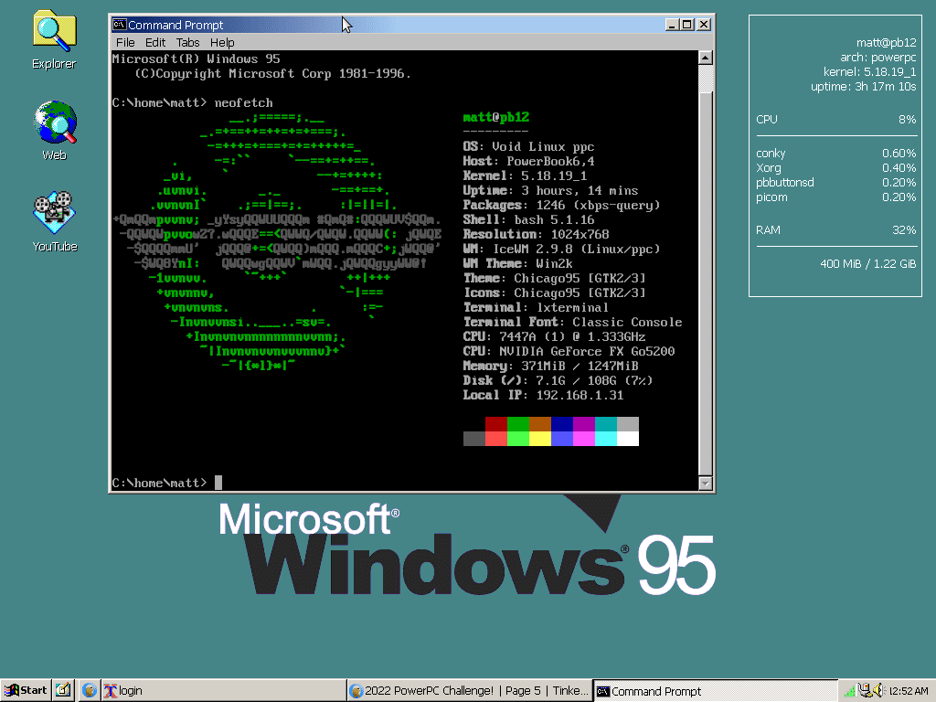Viewport: 936px width, 702px height.
Task: Click the "pbbuttonsd" process in the conky panel
Action: click(785, 183)
